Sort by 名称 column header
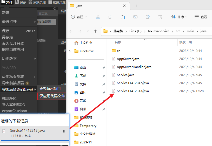This screenshot has width=212, height=146. coord(118,42)
